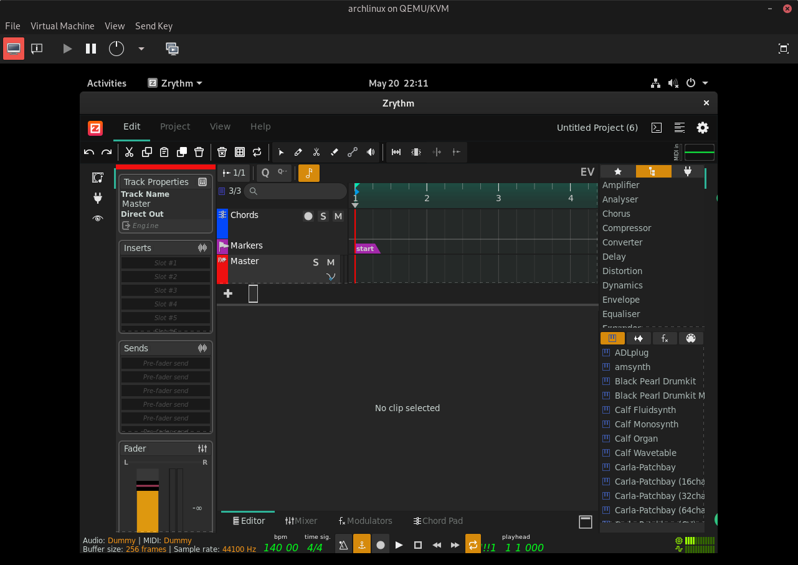
Task: Open the Zrythm application menu in top bar
Action: click(175, 83)
